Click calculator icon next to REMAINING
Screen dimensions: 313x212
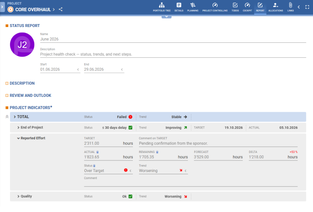coord(157,152)
